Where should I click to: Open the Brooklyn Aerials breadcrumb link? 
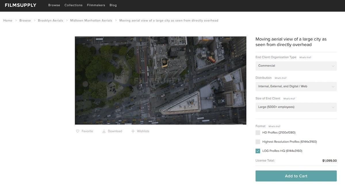click(x=51, y=21)
